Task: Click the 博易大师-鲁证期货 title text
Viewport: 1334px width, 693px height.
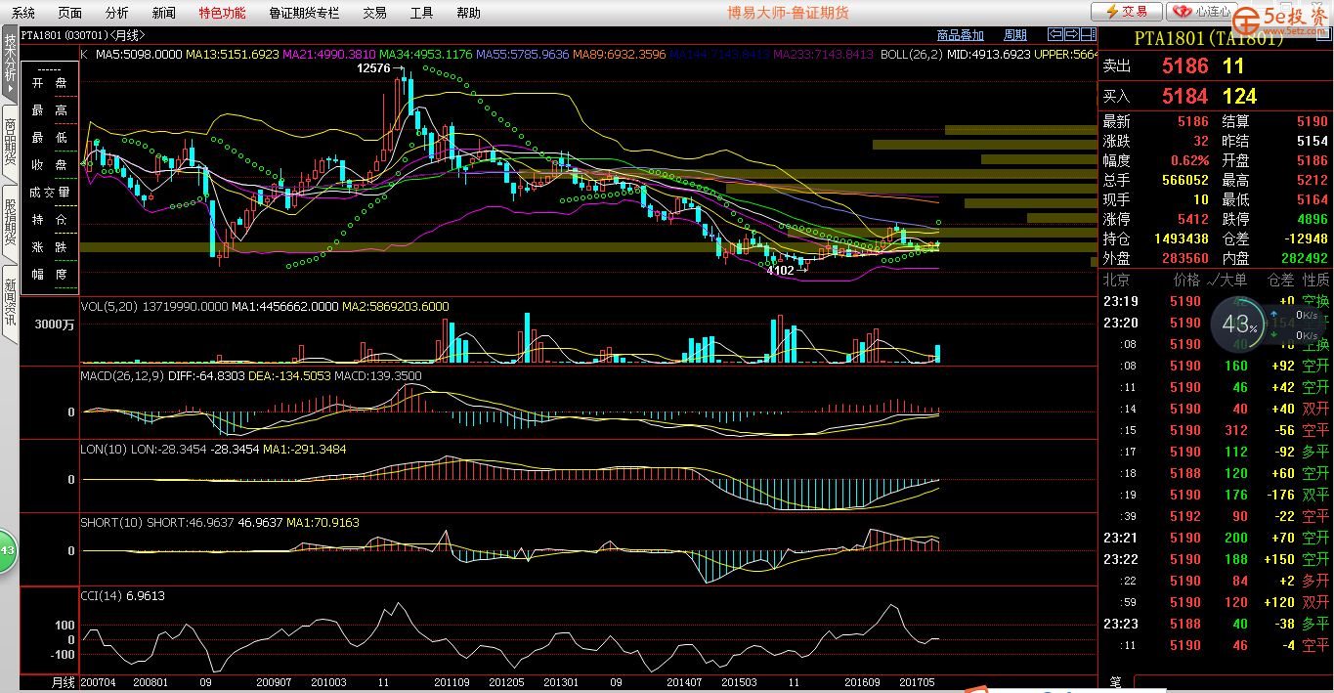Action: (788, 13)
